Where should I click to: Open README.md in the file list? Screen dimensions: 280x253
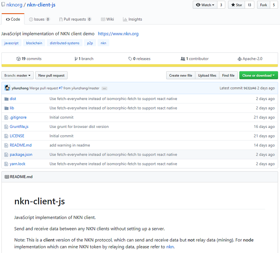point(21,145)
